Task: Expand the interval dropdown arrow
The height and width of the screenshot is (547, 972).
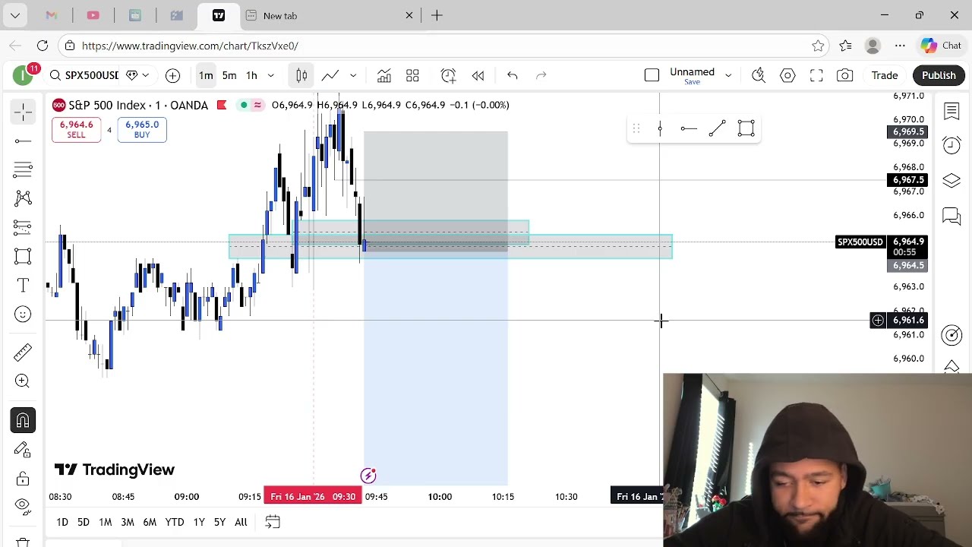Action: coord(270,75)
